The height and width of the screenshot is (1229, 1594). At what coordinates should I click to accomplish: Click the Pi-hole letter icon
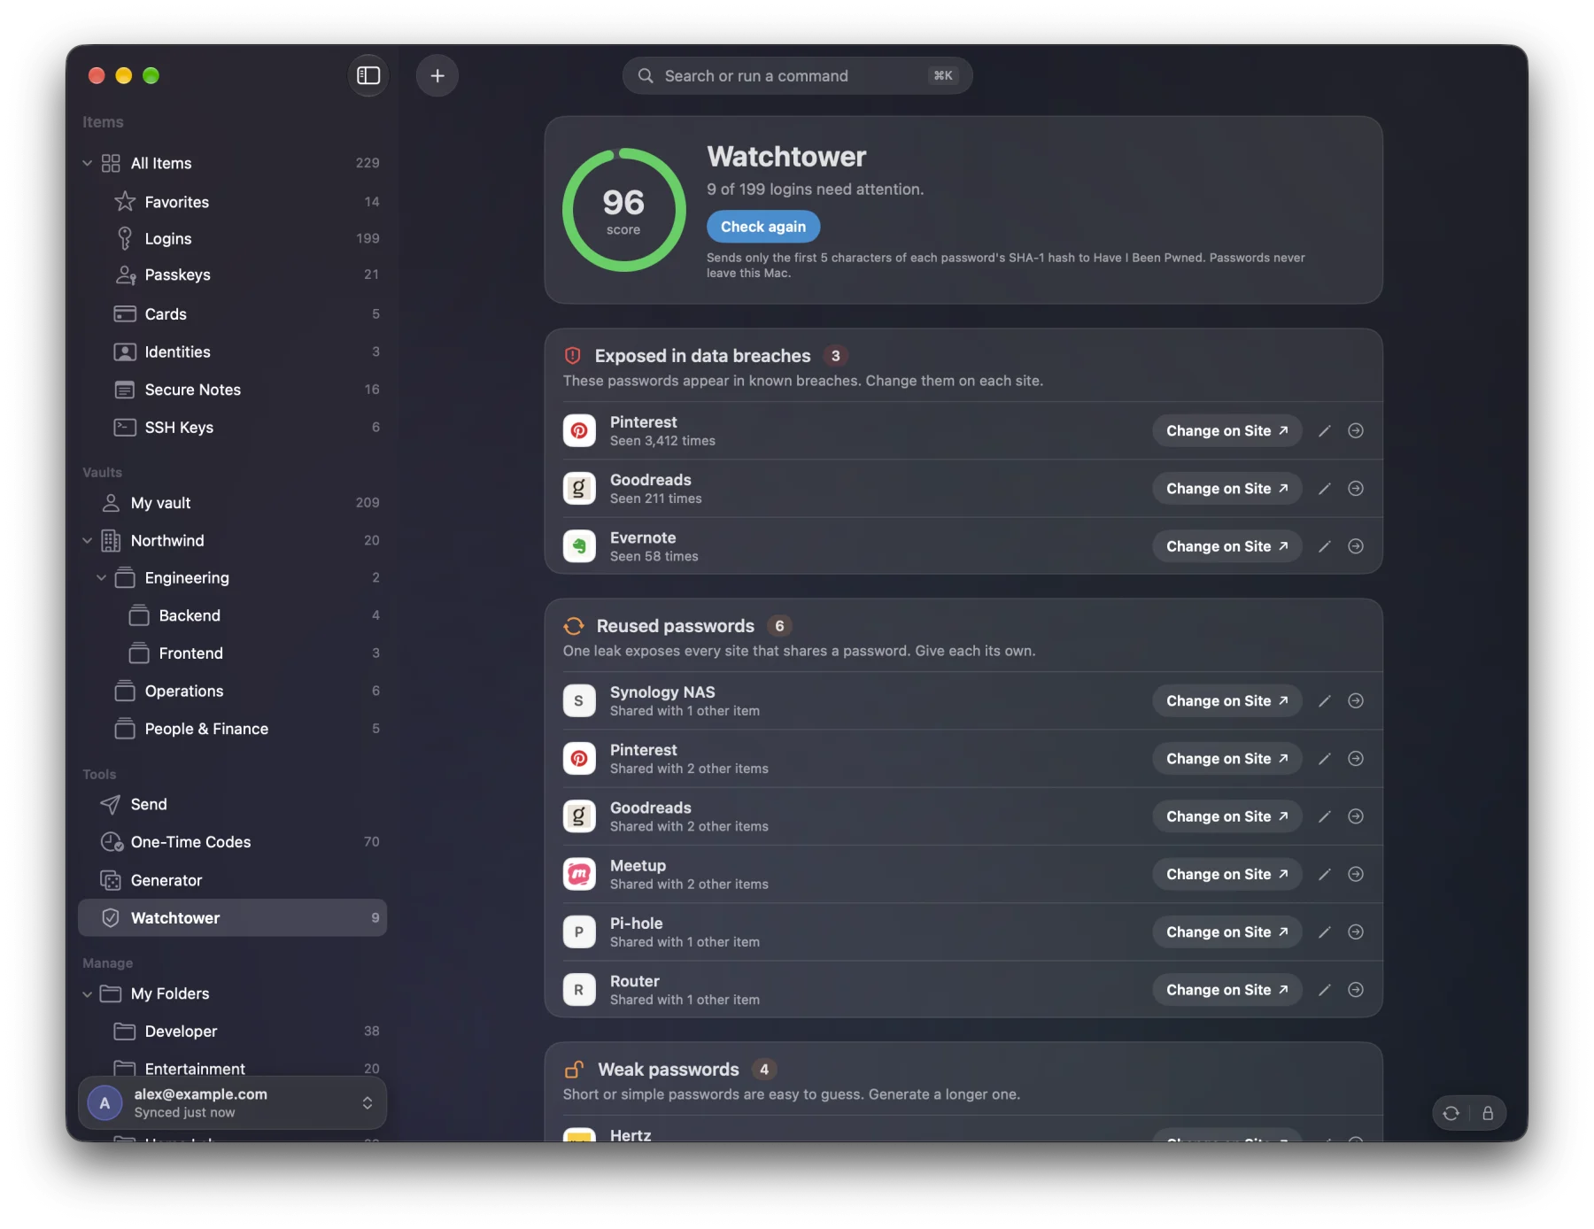point(579,931)
